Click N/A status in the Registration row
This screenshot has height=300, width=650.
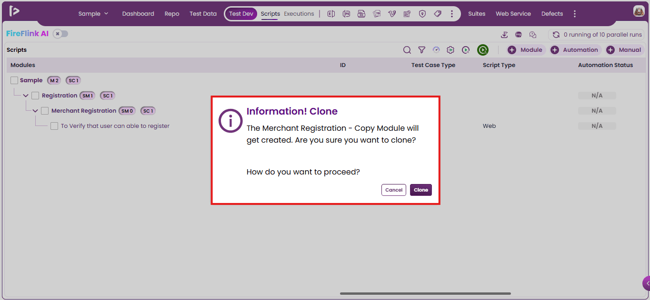(x=597, y=96)
